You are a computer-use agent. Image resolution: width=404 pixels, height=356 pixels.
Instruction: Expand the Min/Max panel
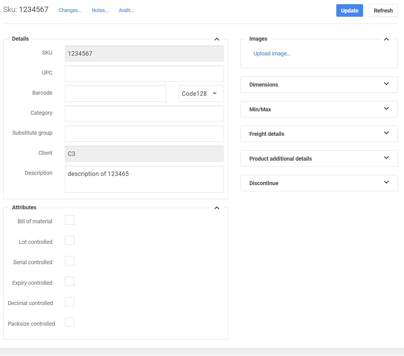386,109
